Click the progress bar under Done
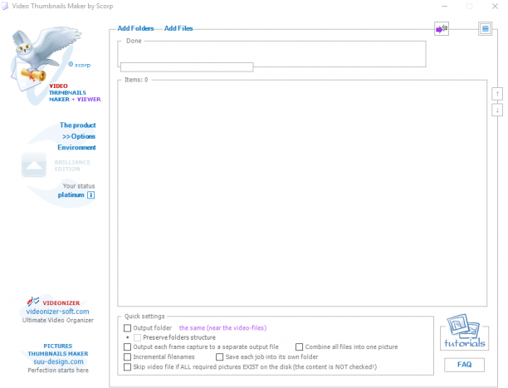Screen dimensions: 508x388 pos(187,67)
